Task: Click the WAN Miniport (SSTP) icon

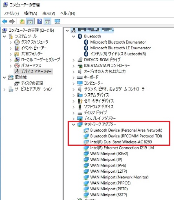Action: [x=86, y=195]
